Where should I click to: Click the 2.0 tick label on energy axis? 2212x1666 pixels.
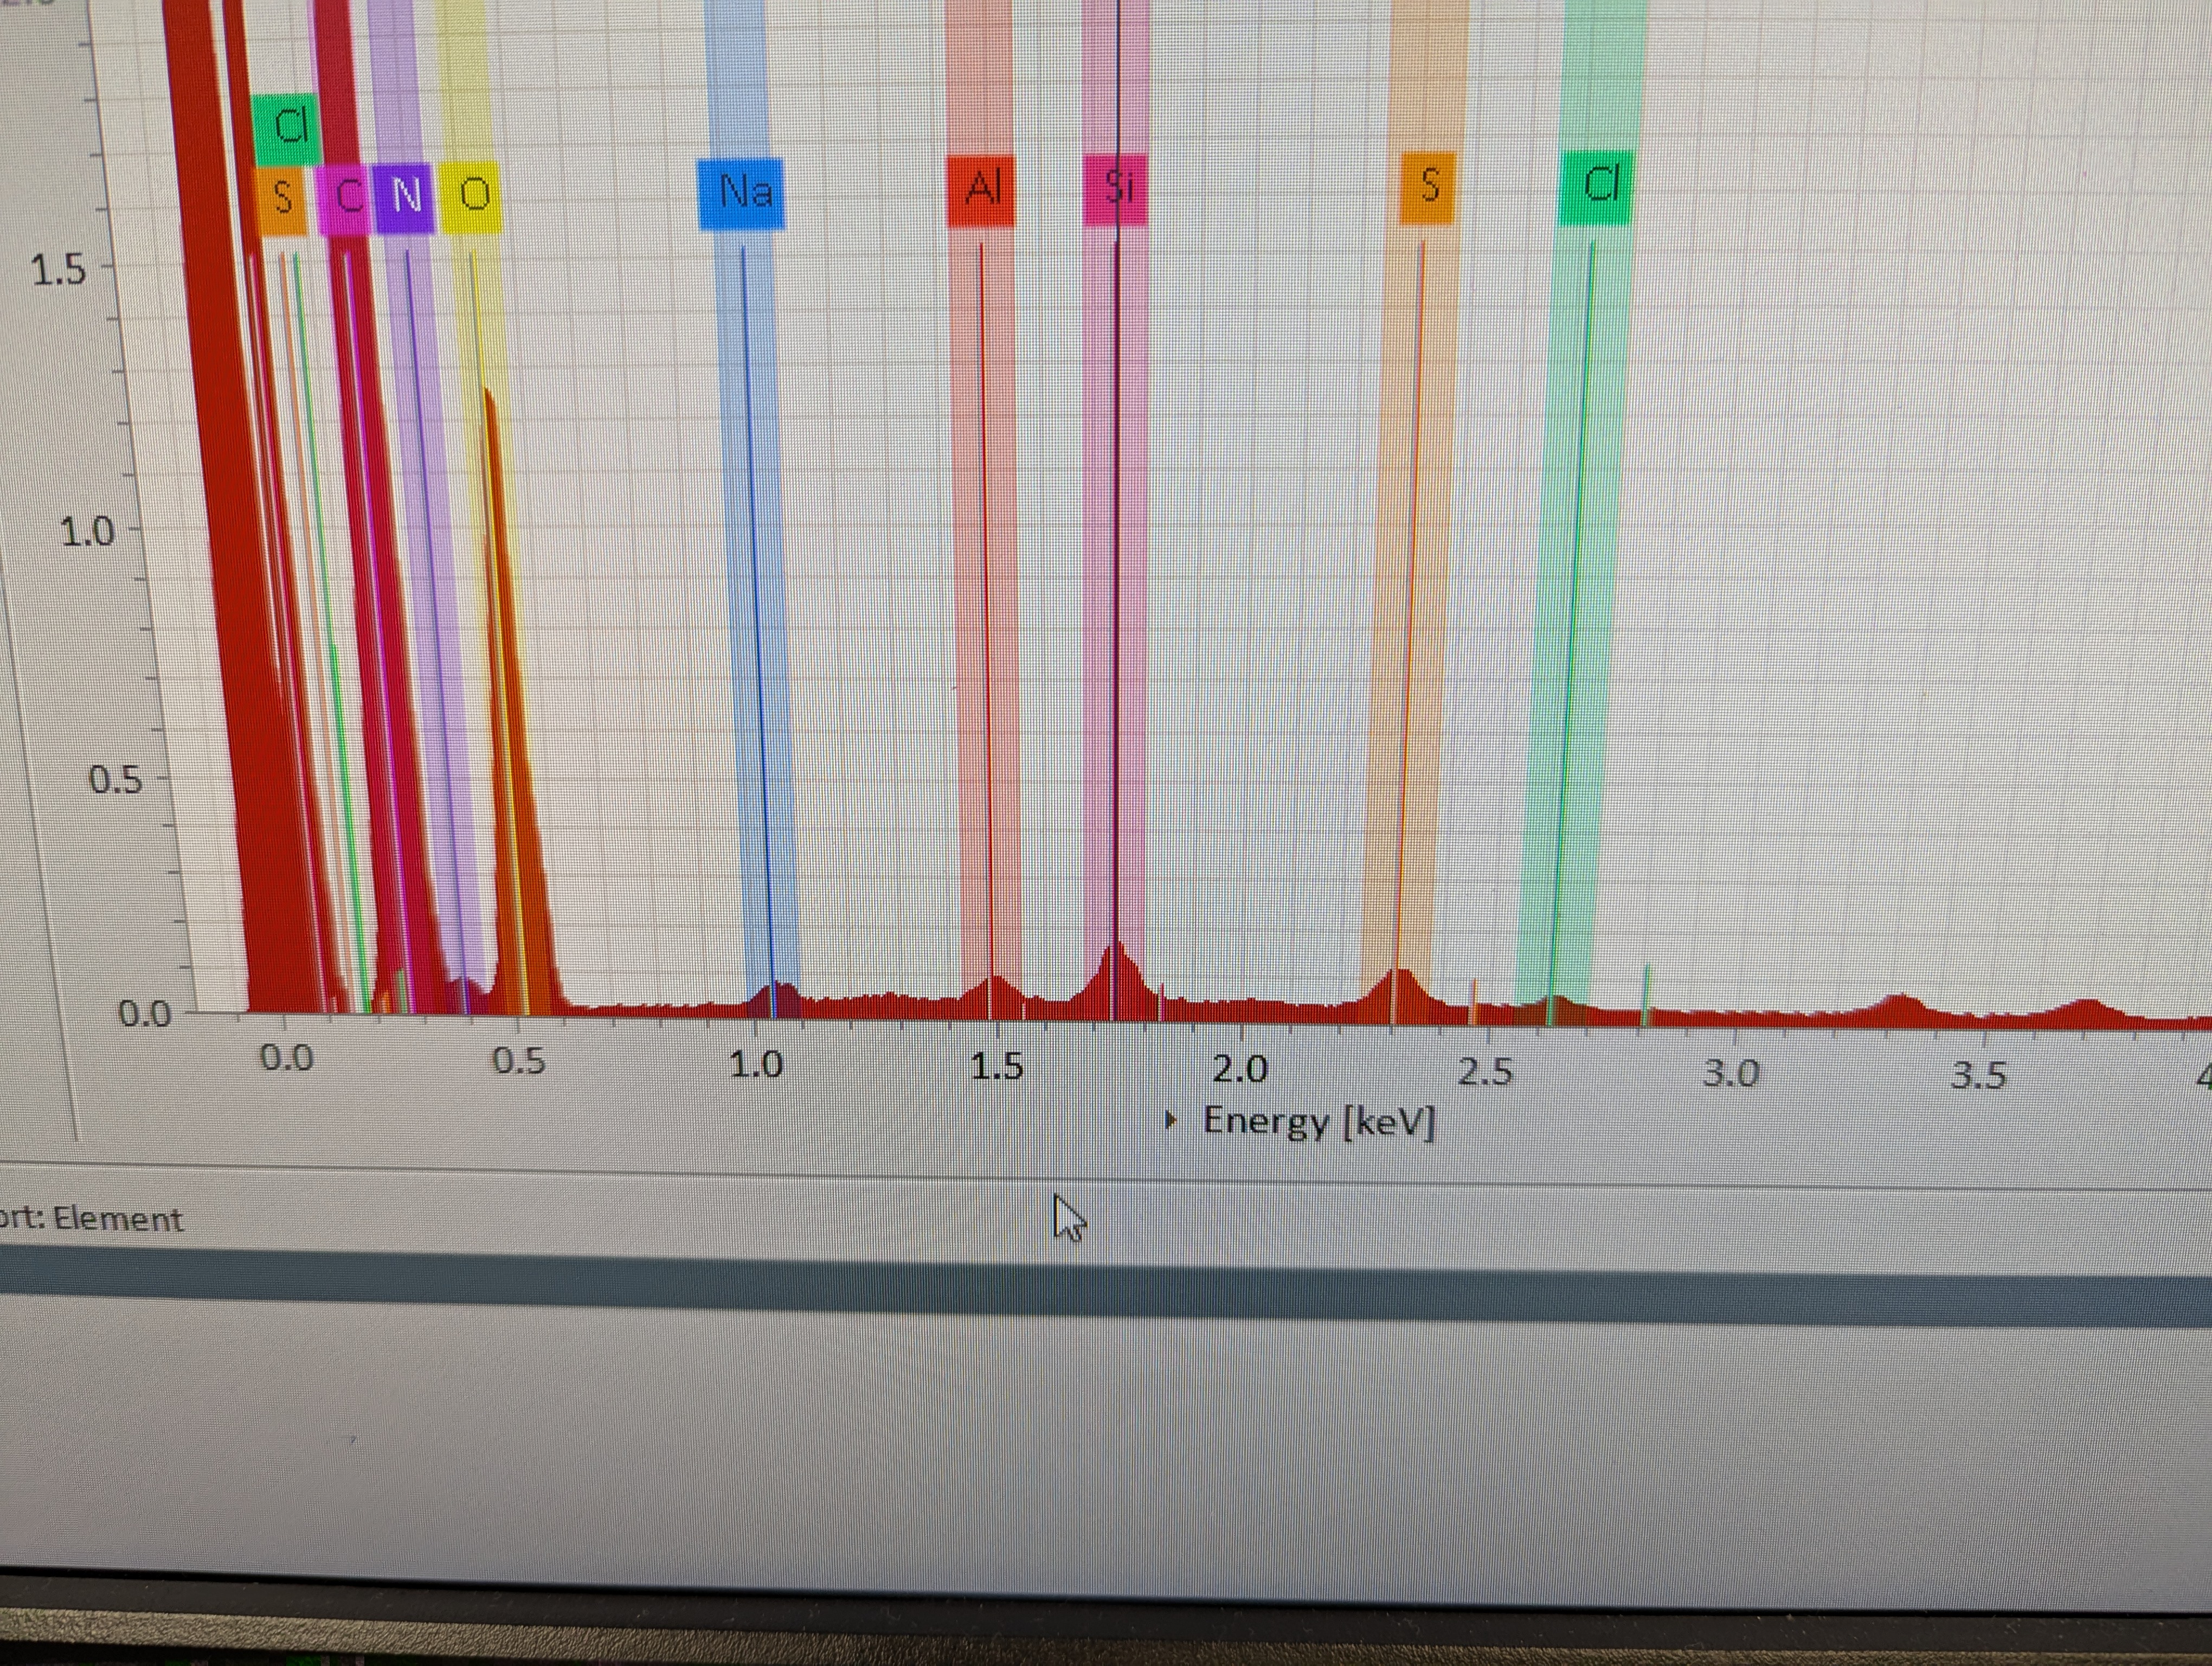click(x=1240, y=1069)
